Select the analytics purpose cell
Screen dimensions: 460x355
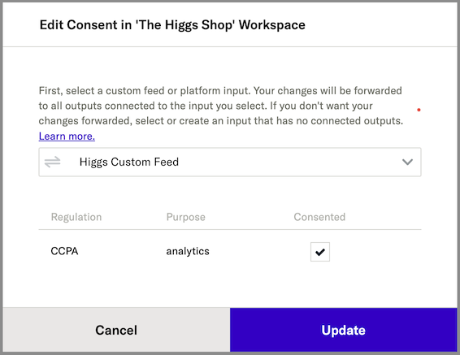click(x=188, y=251)
